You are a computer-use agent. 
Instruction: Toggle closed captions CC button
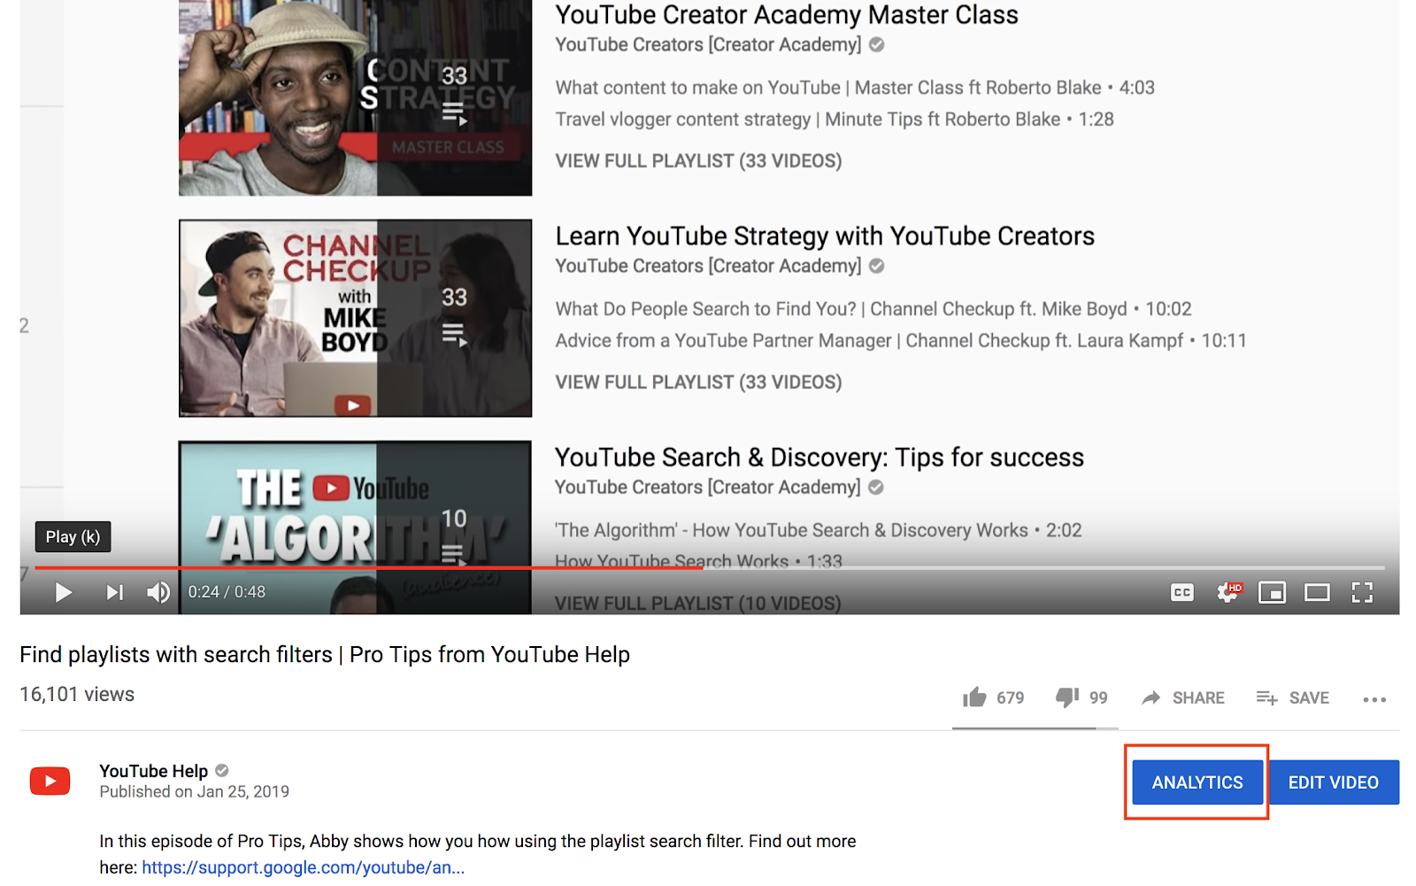click(x=1182, y=592)
